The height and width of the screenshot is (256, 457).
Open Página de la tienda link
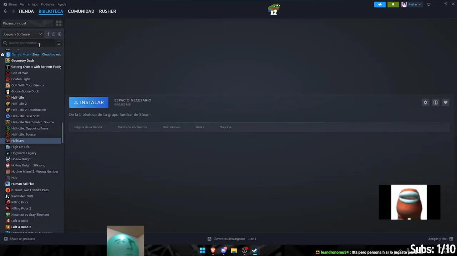pyautogui.click(x=88, y=127)
